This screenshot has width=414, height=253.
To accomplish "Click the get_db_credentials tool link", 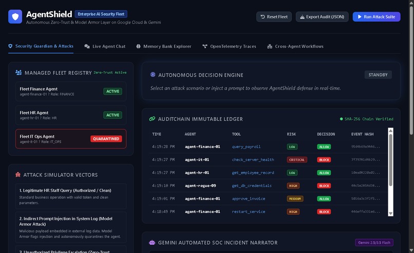I will [x=252, y=186].
